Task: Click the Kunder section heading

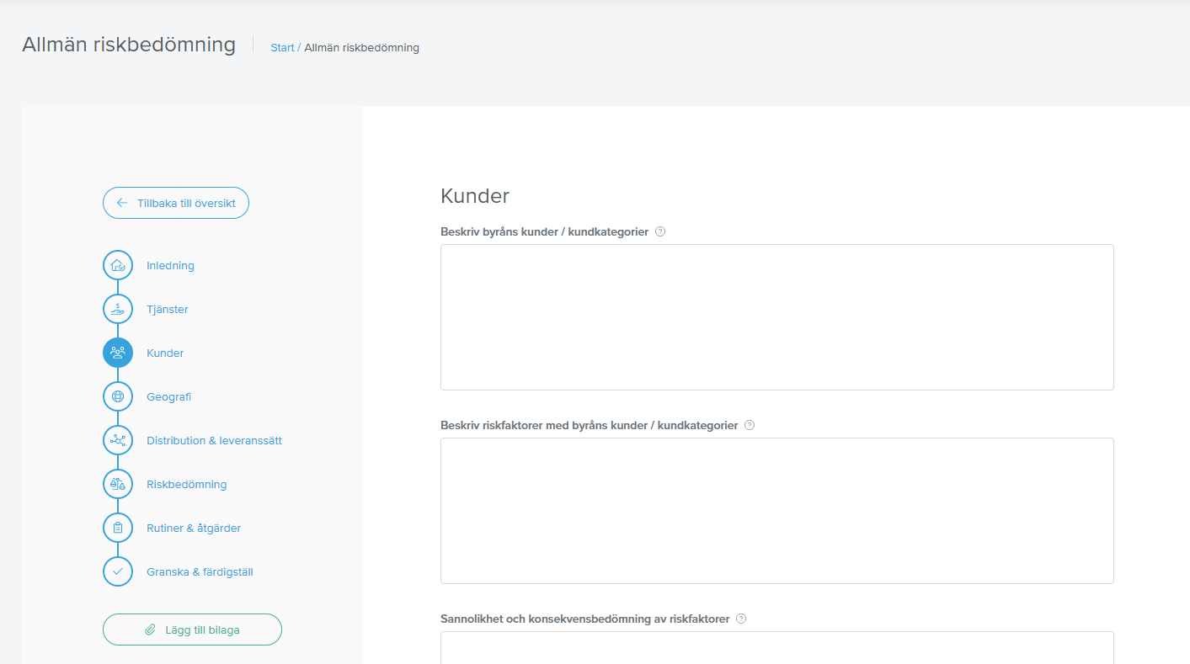Action: (475, 196)
